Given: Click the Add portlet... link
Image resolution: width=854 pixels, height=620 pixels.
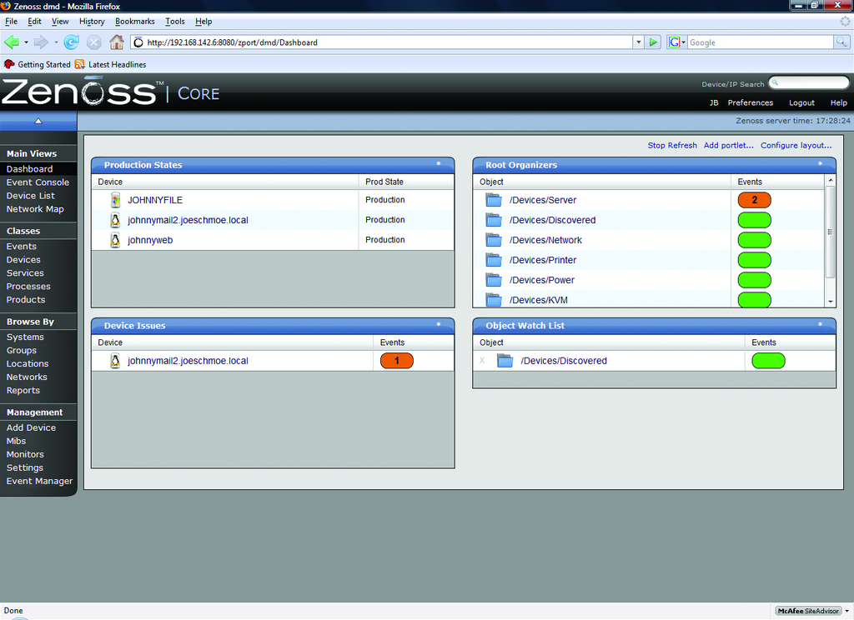Looking at the screenshot, I should pyautogui.click(x=728, y=145).
